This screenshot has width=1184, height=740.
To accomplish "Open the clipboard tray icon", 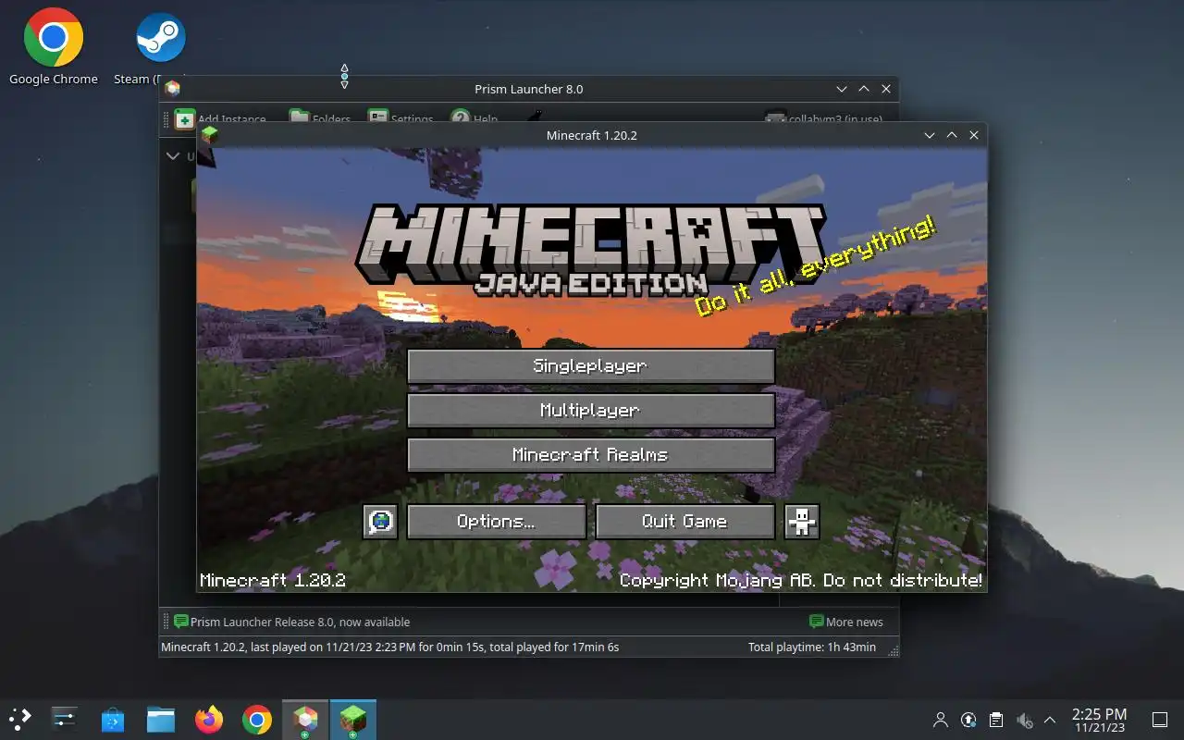I will point(996,720).
